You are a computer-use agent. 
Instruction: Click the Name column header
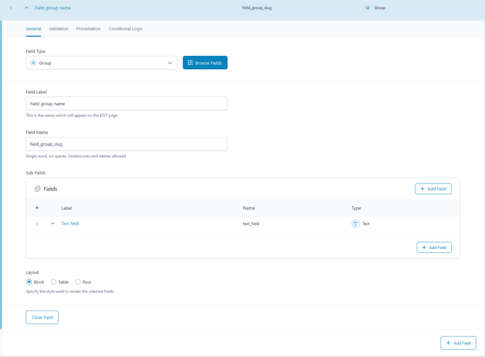(249, 208)
